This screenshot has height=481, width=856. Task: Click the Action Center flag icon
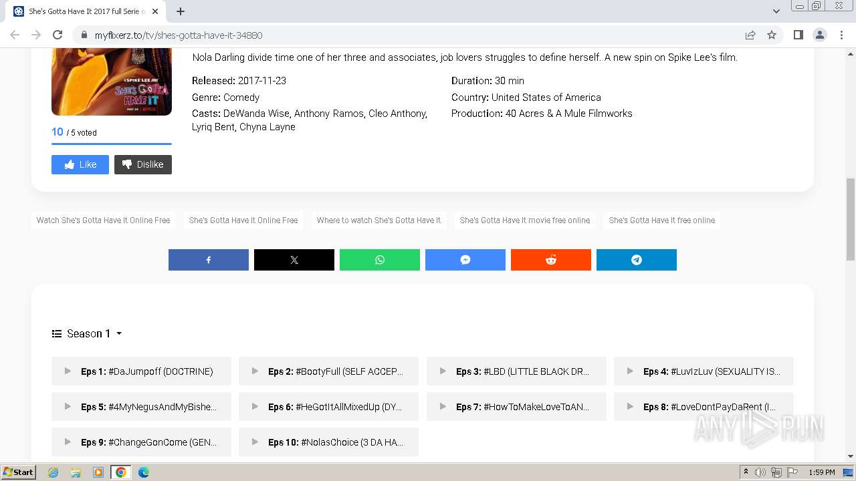coord(792,472)
